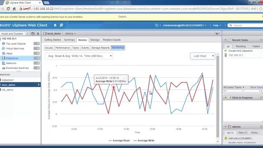
Task: Show All recent tasks tab
Action: click(x=228, y=46)
